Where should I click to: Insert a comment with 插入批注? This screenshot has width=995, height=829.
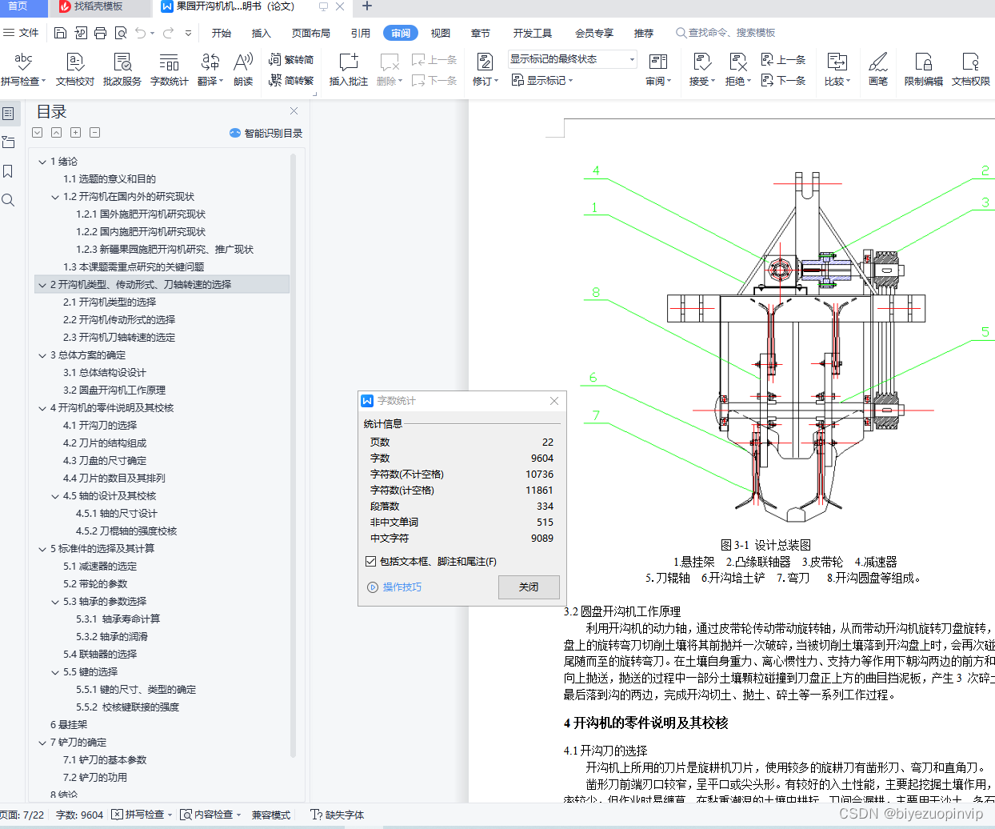(x=349, y=69)
